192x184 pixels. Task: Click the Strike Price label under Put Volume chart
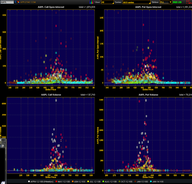(x=148, y=177)
